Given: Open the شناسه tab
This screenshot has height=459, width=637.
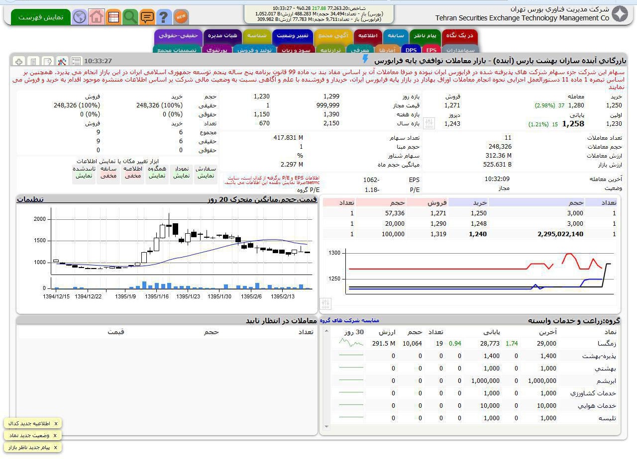Looking at the screenshot, I should [257, 36].
